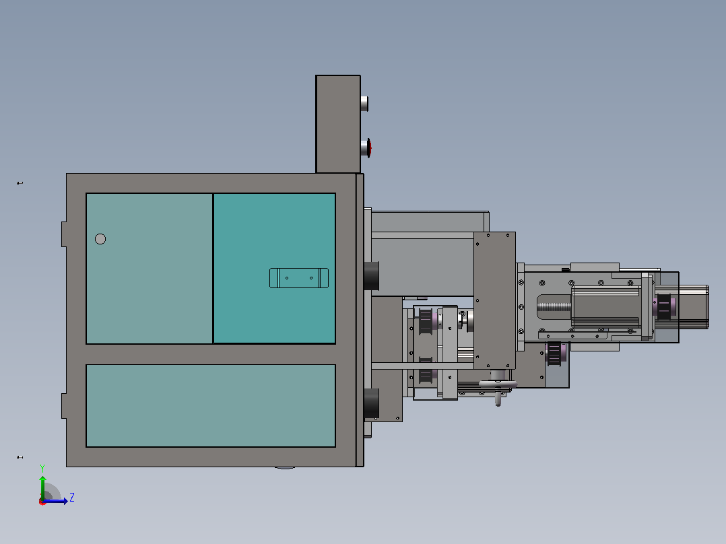Select the lower hinge tab on the cabinet's left edge

[x=65, y=406]
